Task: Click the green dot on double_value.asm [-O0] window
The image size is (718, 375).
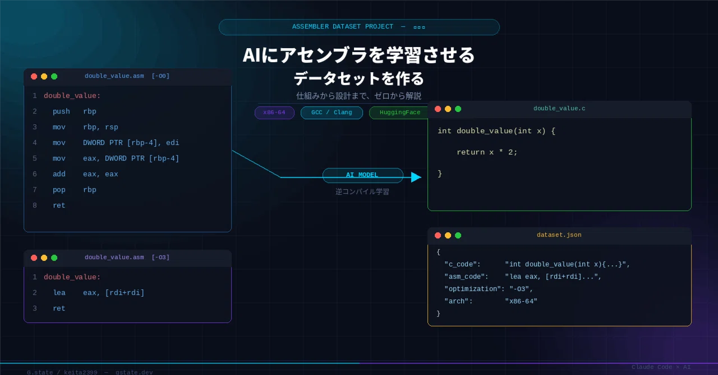Action: click(54, 77)
